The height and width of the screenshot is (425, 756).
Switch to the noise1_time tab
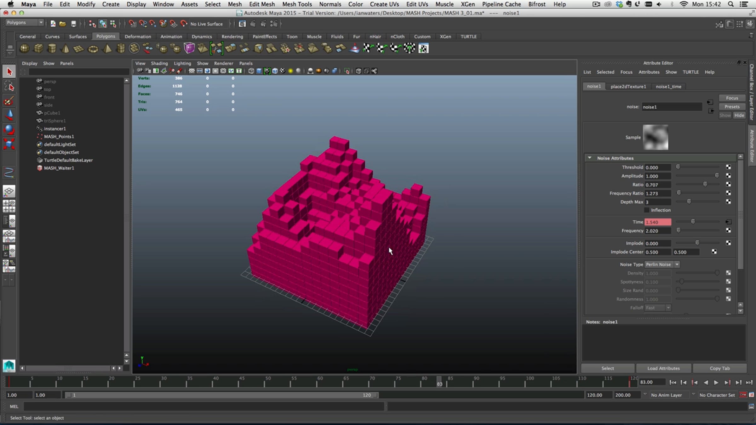coord(668,87)
